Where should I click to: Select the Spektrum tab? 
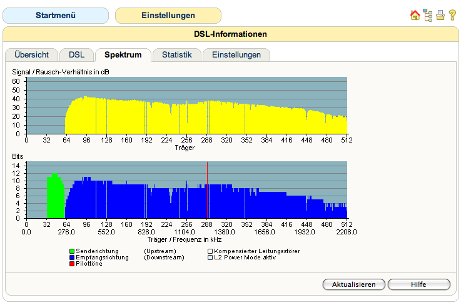click(123, 55)
